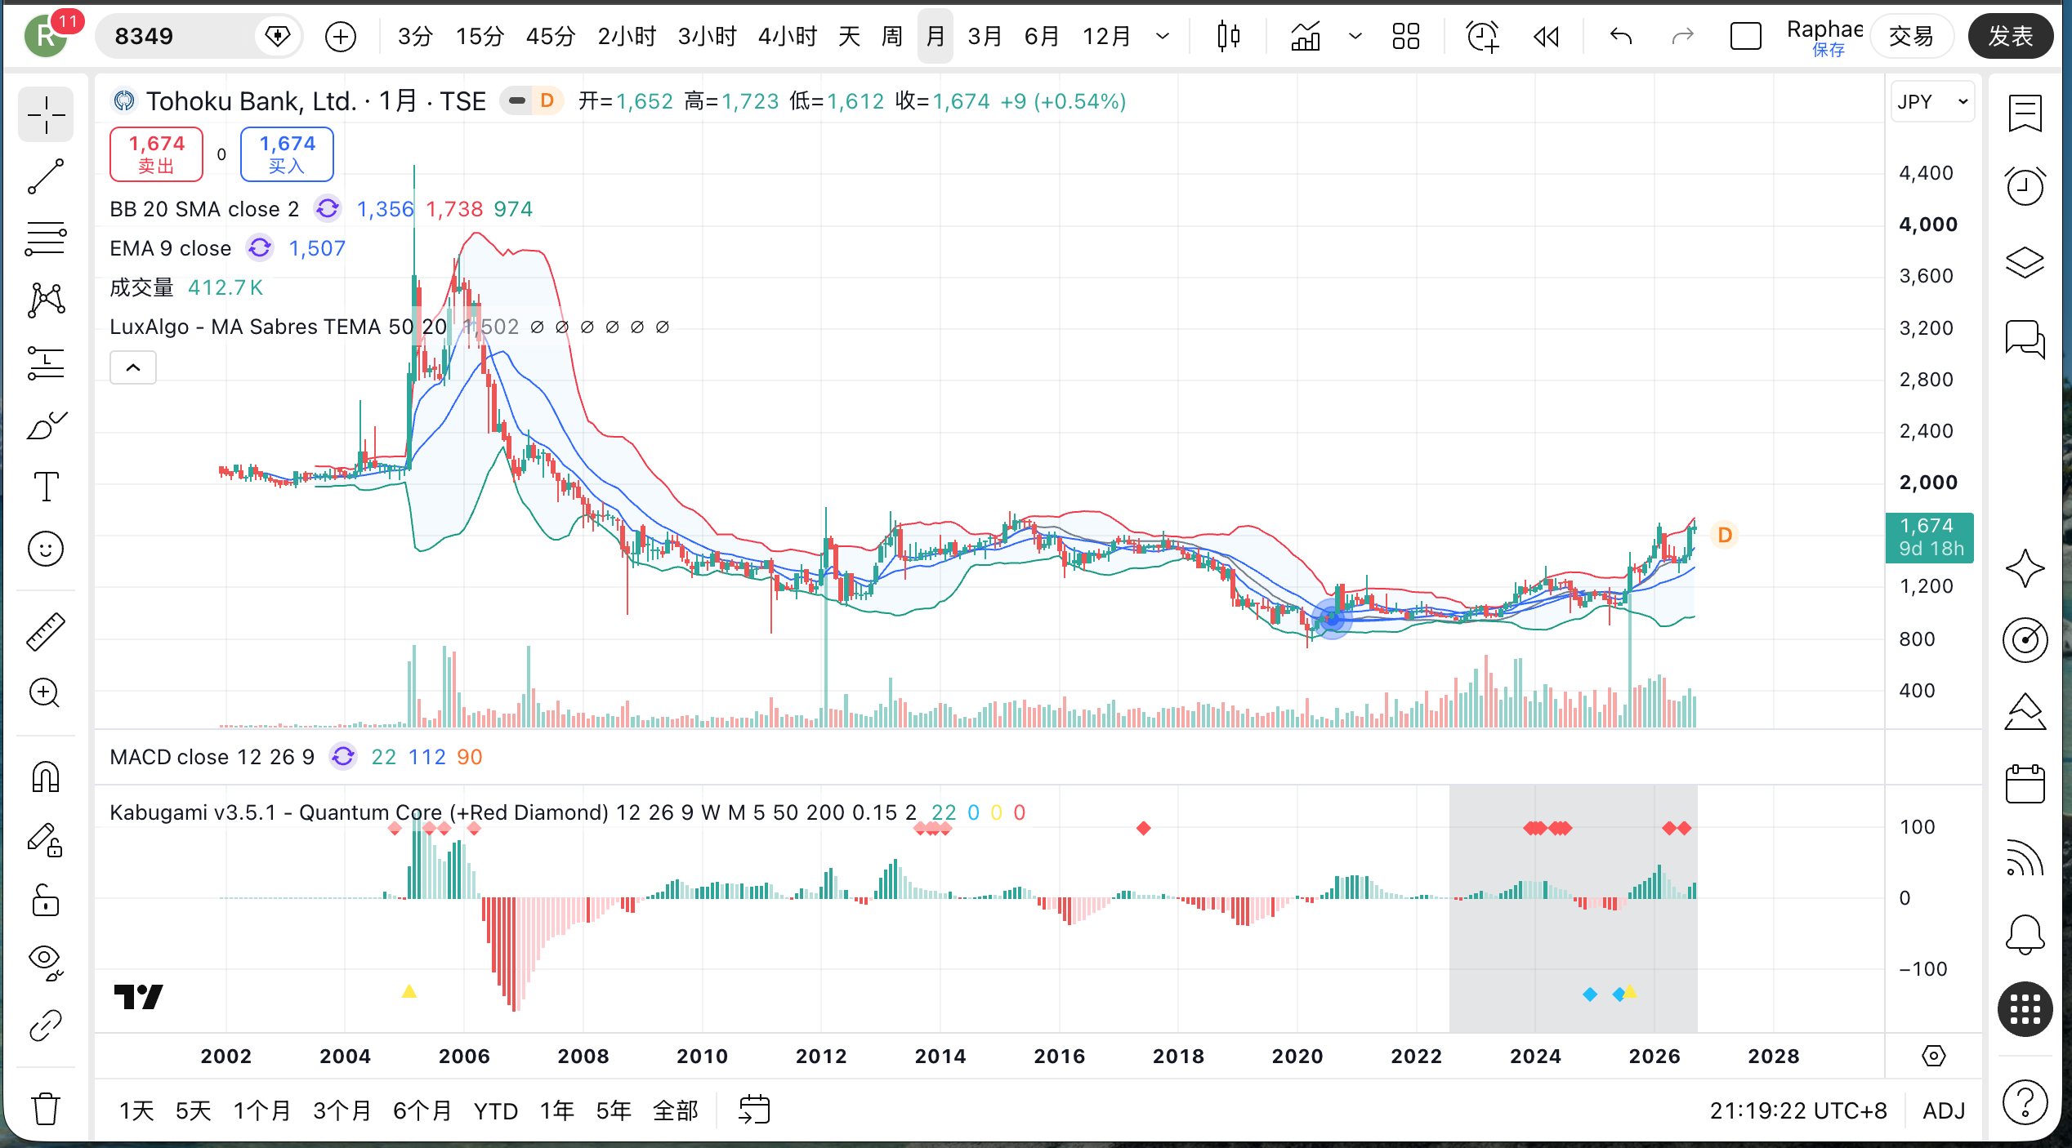This screenshot has width=2072, height=1148.
Task: Open the Fibonacci retracement tools
Action: pos(46,238)
